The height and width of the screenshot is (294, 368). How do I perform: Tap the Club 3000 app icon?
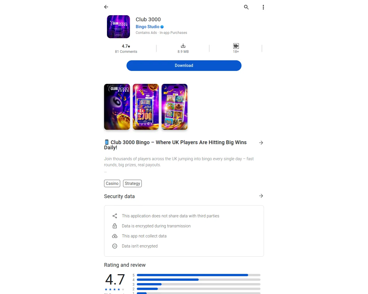tap(118, 27)
